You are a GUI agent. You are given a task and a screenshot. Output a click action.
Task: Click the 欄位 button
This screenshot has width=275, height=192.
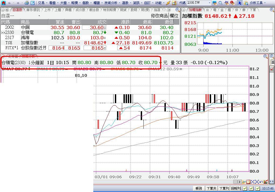(174, 16)
